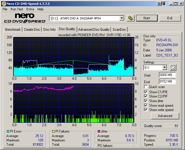Viewport: 185px width, 150px height.
Task: Select the Disc Quality tab
Action: click(67, 29)
